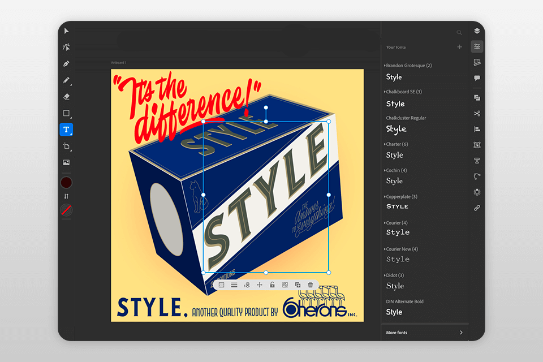The height and width of the screenshot is (362, 543).
Task: Select the Artboard tool
Action: click(66, 146)
